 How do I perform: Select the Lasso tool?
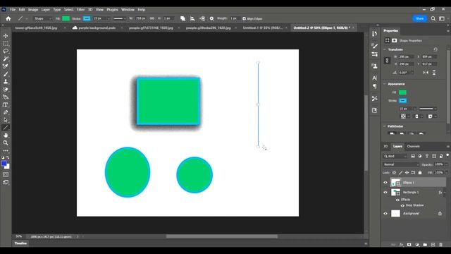coord(6,51)
